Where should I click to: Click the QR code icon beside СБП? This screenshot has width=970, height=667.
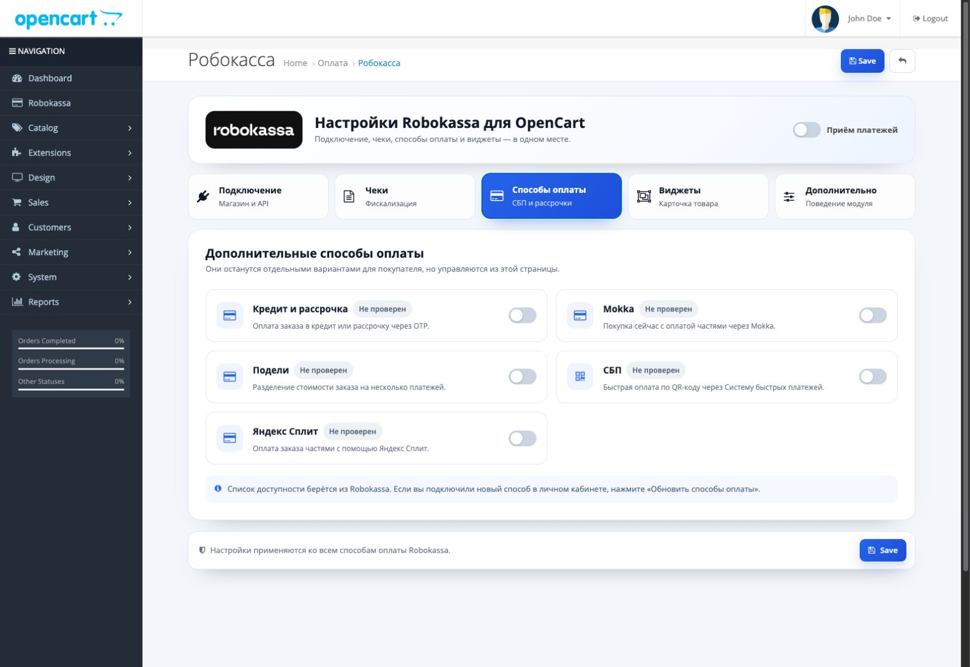[580, 377]
